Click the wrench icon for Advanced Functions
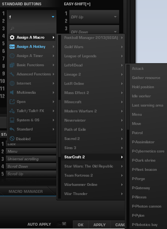This screenshot has width=167, height=229. (12, 74)
